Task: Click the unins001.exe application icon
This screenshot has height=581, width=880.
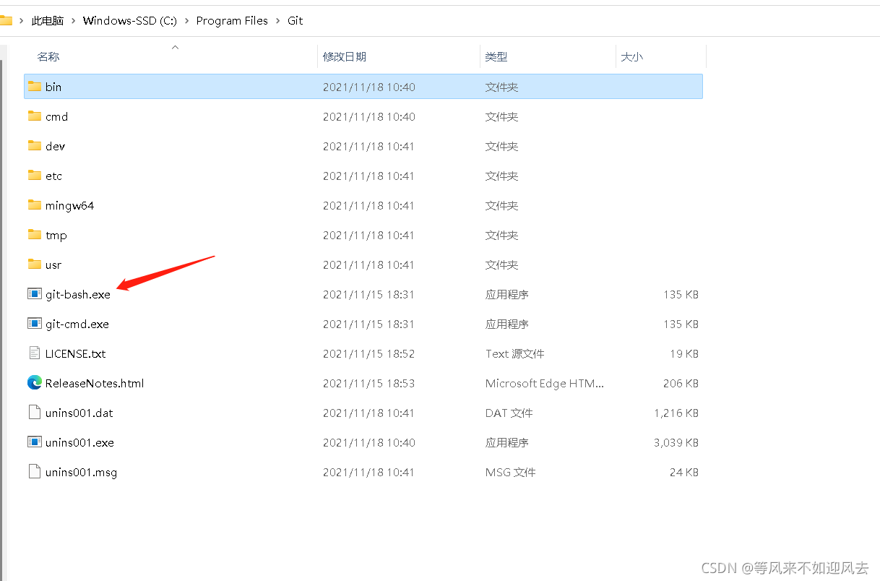Action: [x=35, y=442]
